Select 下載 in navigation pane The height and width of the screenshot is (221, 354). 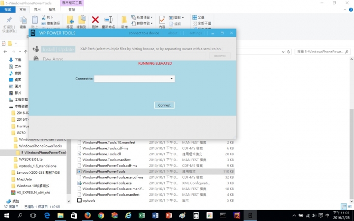click(x=18, y=60)
